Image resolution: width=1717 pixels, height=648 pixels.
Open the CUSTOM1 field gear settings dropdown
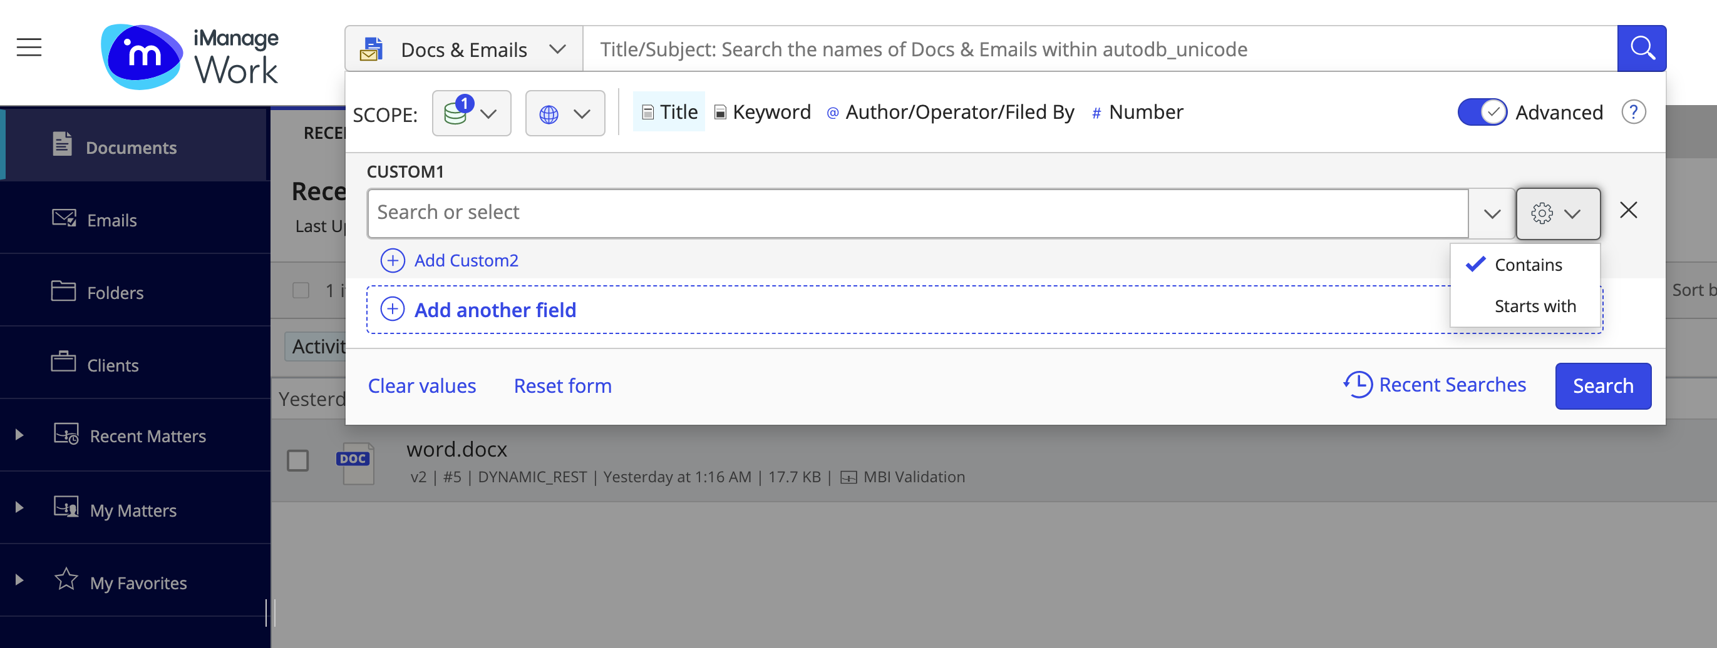[x=1558, y=213]
